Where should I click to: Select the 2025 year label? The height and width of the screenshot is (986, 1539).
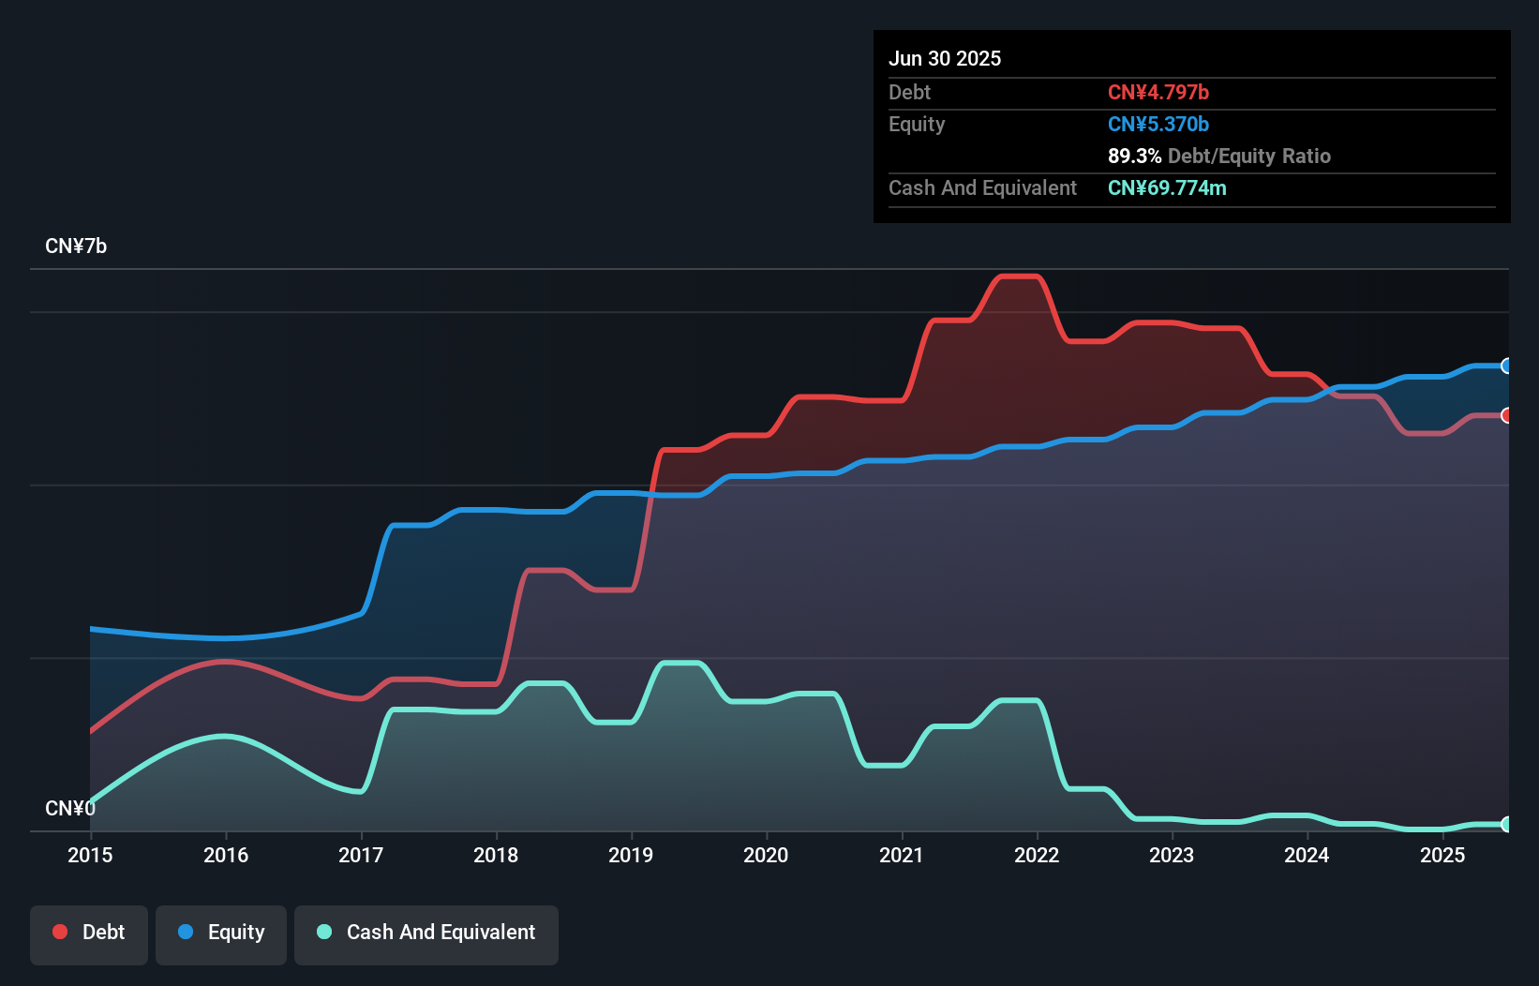pos(1442,855)
